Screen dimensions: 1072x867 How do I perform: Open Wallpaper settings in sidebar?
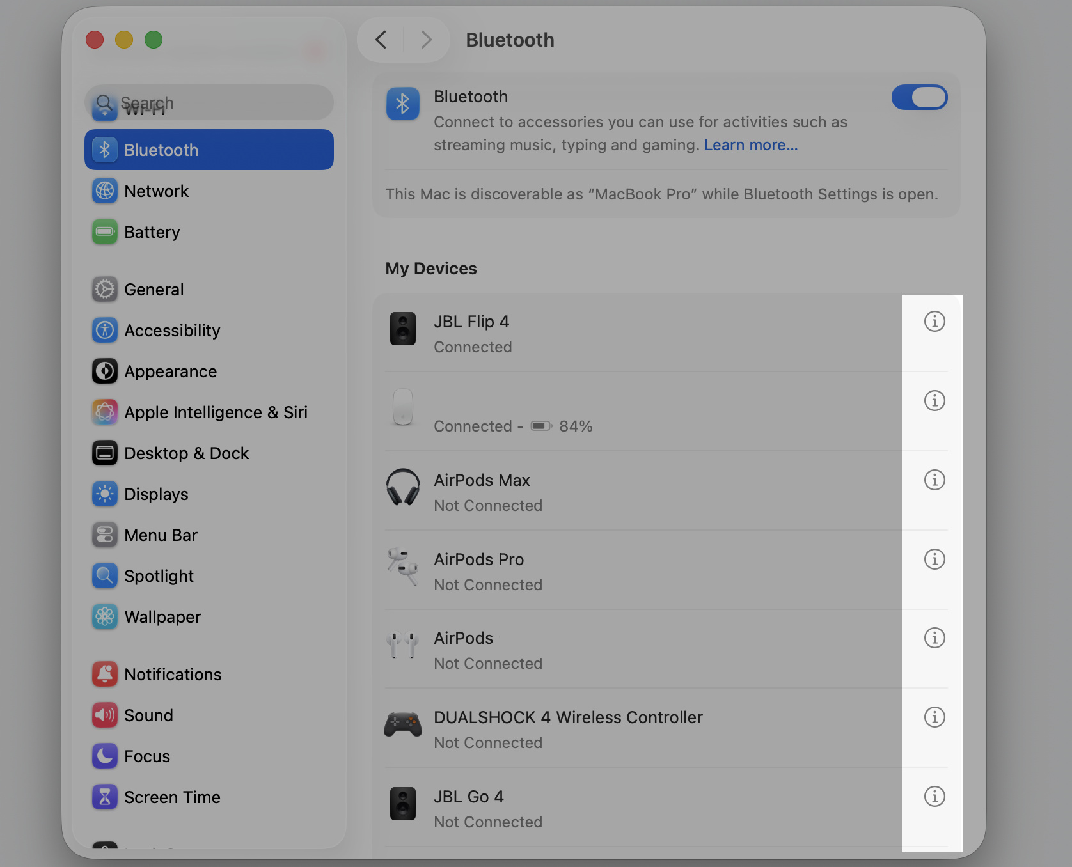tap(209, 616)
